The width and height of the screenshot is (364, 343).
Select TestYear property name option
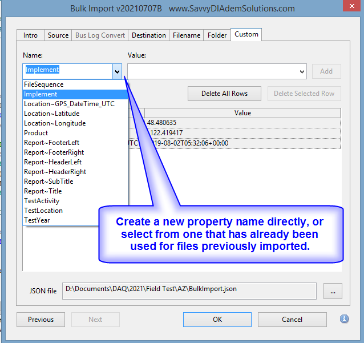click(37, 220)
